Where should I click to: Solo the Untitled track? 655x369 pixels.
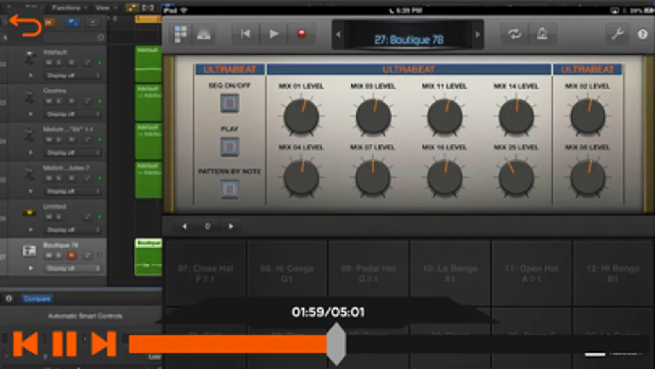(x=59, y=216)
